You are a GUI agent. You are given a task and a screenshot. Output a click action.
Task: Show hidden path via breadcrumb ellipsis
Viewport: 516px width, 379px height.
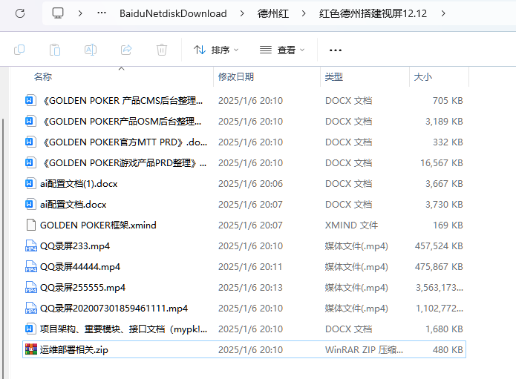point(102,13)
